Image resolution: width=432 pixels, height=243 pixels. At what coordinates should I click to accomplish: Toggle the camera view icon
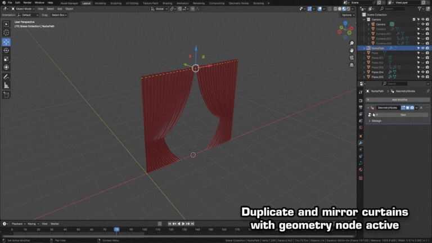352,57
